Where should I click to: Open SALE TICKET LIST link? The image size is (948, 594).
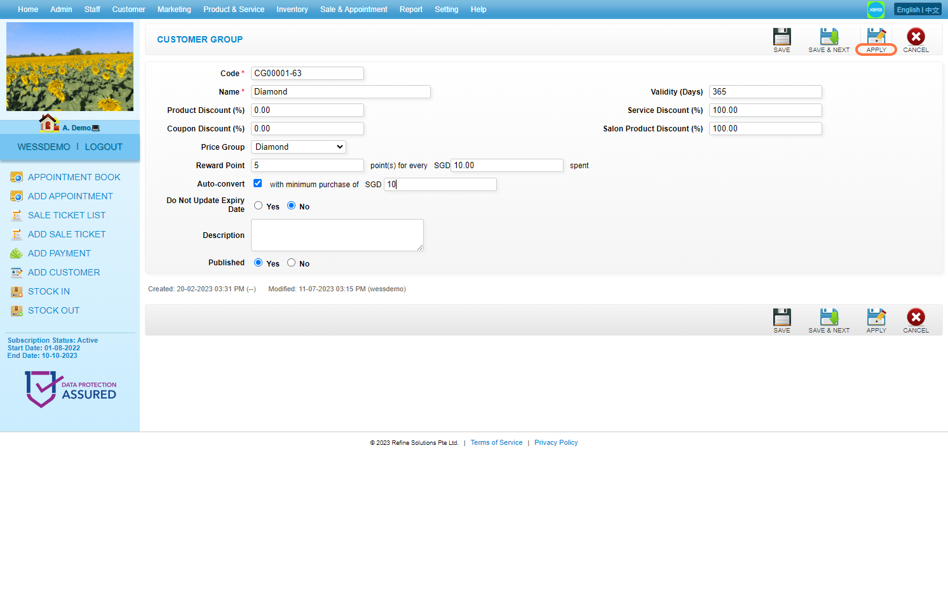[67, 215]
